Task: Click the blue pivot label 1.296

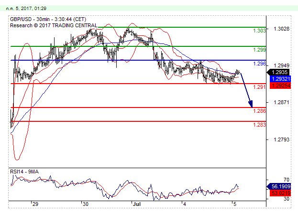Action: point(259,64)
